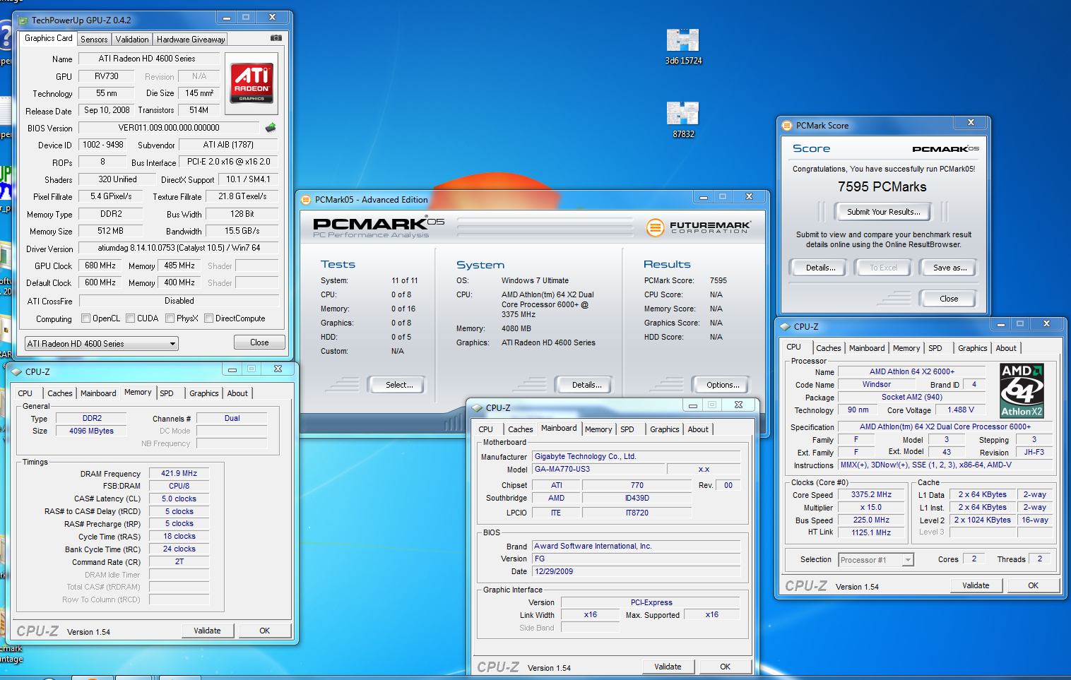Open the '87832' desktop file icon
Image resolution: width=1071 pixels, height=680 pixels.
pos(683,119)
